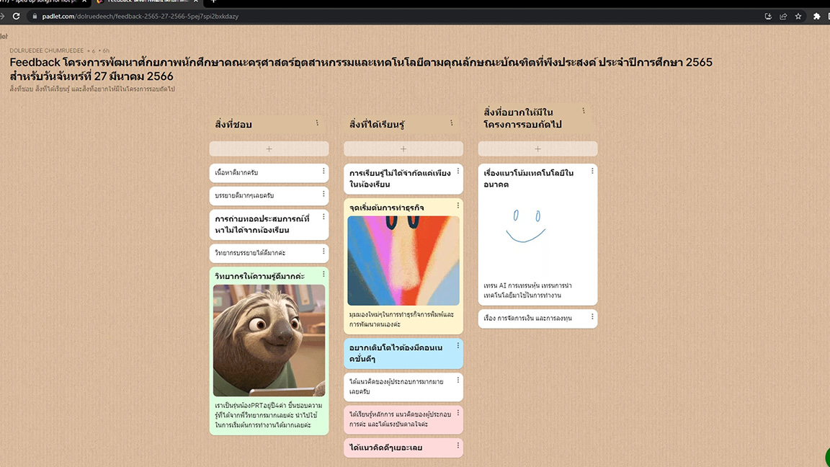Open three-dot menu on the 'ได้เรียนรู้หลักการ' pink post
Viewport: 830px width, 467px height.
pos(458,413)
